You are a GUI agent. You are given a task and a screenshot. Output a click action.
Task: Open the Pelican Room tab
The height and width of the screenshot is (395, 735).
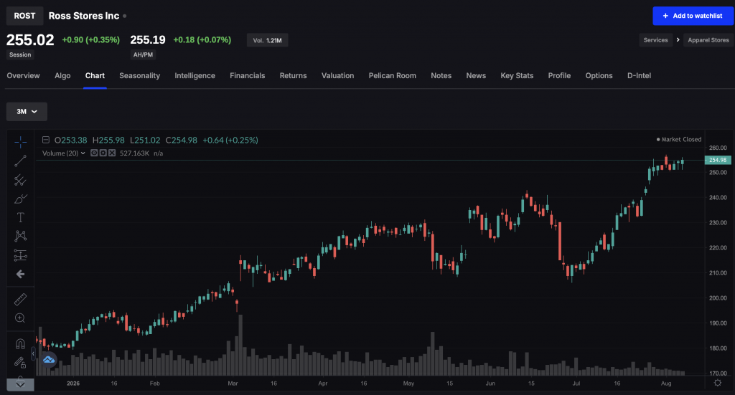(393, 76)
